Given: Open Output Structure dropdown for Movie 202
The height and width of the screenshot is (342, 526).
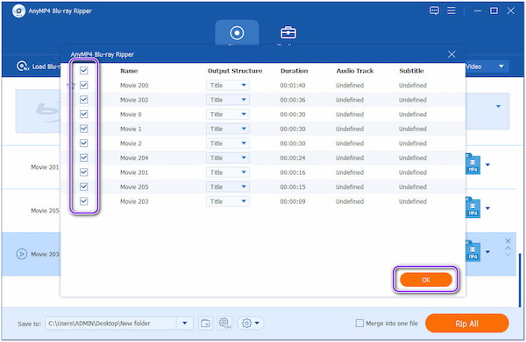Looking at the screenshot, I should point(227,100).
